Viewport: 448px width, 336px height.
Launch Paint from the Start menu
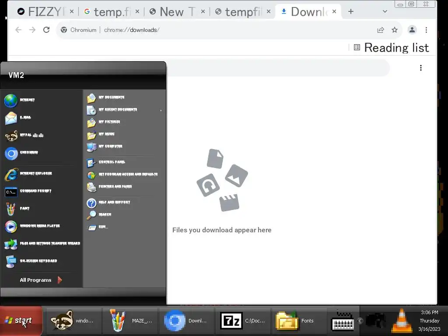tap(17, 209)
